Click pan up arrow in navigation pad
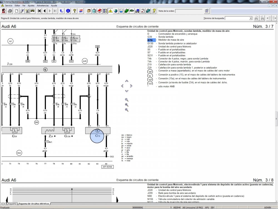Screen dimensions: 278x209 coord(127,81)
